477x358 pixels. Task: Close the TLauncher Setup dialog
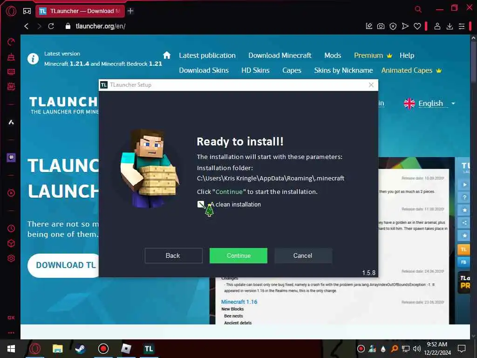371,85
